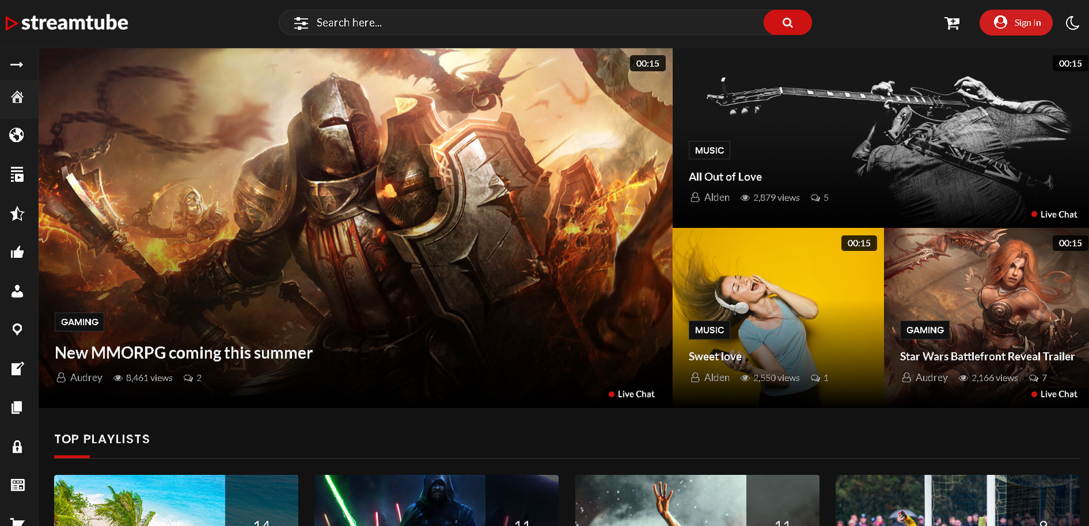Open the half-star icon in sidebar
This screenshot has height=526, width=1089.
tap(17, 214)
